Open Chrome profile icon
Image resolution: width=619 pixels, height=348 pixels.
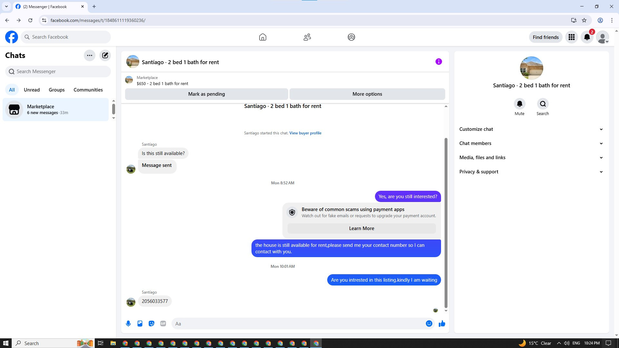click(x=600, y=20)
